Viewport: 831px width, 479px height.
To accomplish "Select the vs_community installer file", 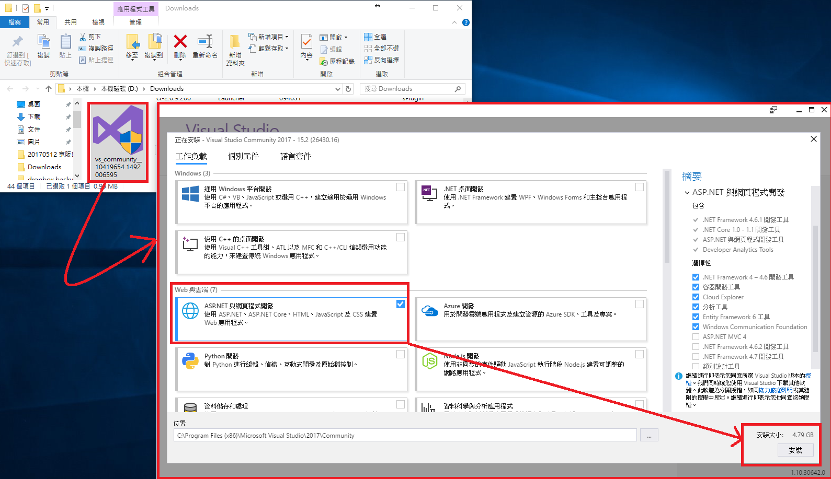I will click(x=118, y=142).
